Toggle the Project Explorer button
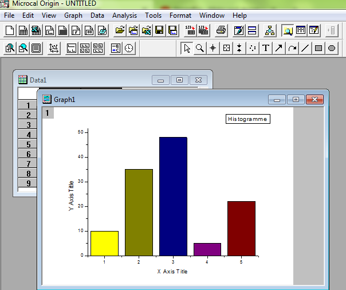Screen dimensions: 346x290 (x=270, y=30)
